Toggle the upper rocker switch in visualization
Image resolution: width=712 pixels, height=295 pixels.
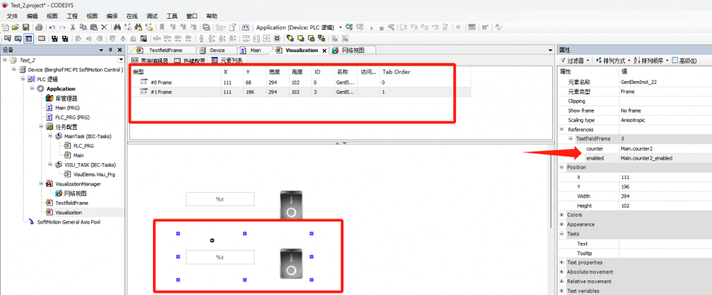(292, 206)
